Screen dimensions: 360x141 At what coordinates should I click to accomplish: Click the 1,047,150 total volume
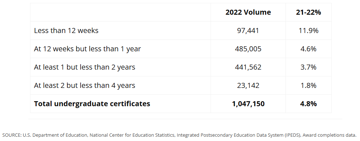[x=248, y=104]
